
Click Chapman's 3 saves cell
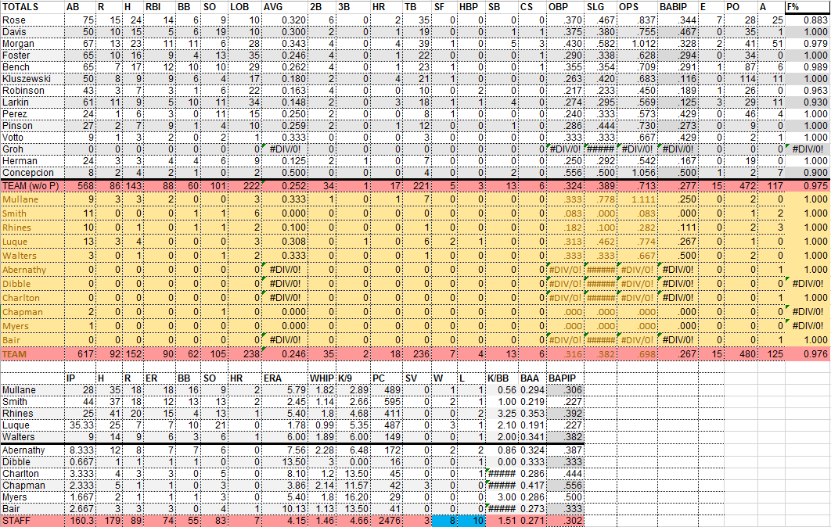pyautogui.click(x=416, y=485)
